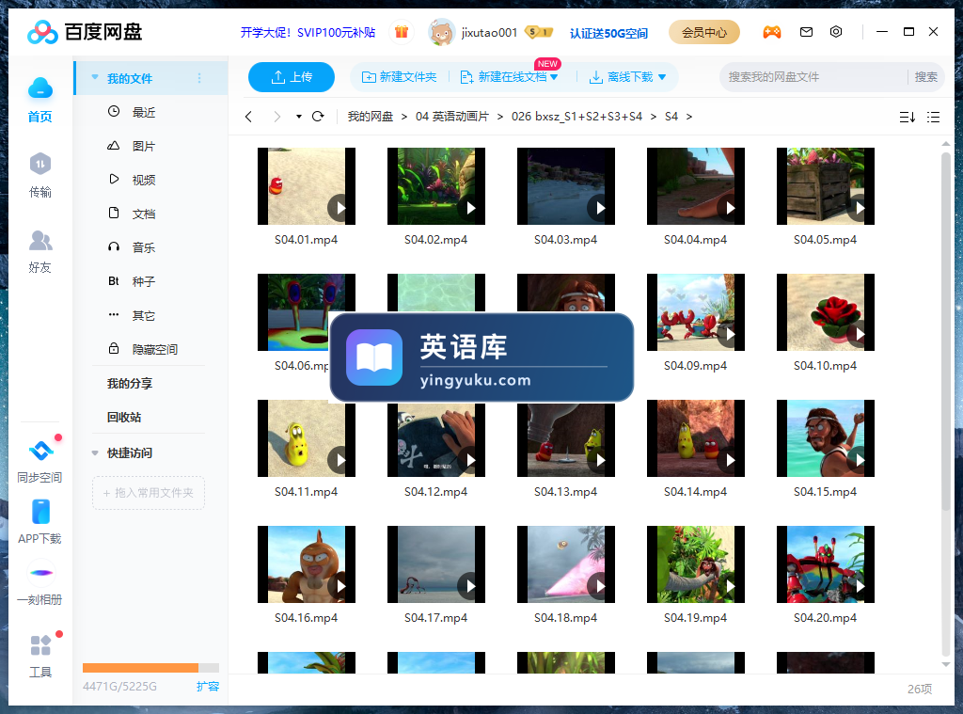Click the 拖入常用文件夹 drop area
Screen dimensions: 963x714
tap(148, 493)
